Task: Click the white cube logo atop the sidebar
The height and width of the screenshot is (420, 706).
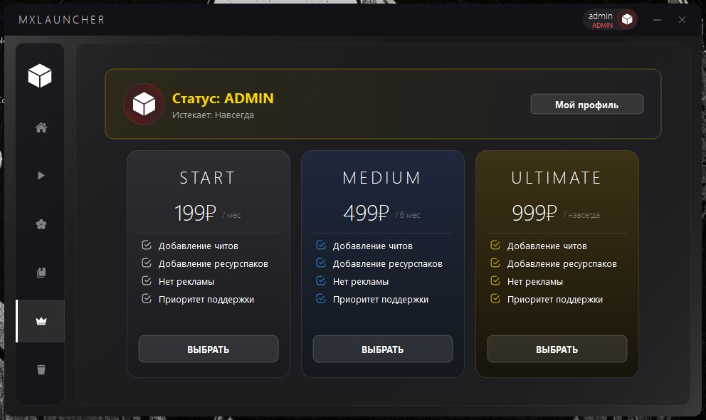Action: coord(40,75)
